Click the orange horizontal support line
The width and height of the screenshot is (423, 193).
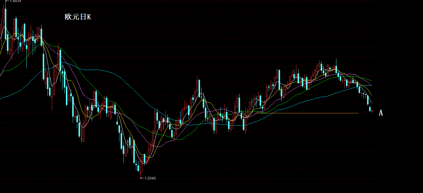(x=307, y=113)
